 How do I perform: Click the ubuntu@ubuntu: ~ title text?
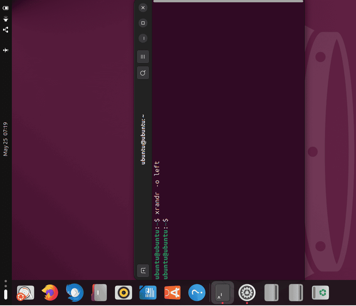pyautogui.click(x=143, y=139)
